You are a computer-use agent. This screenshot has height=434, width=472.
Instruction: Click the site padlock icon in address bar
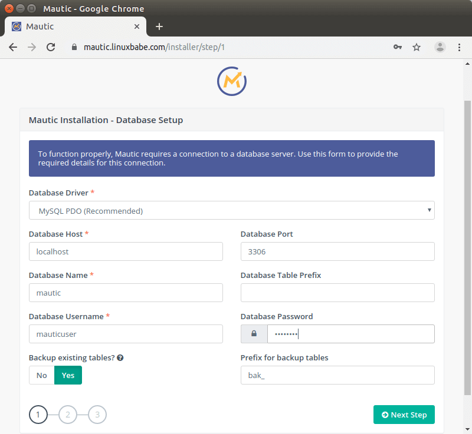74,47
